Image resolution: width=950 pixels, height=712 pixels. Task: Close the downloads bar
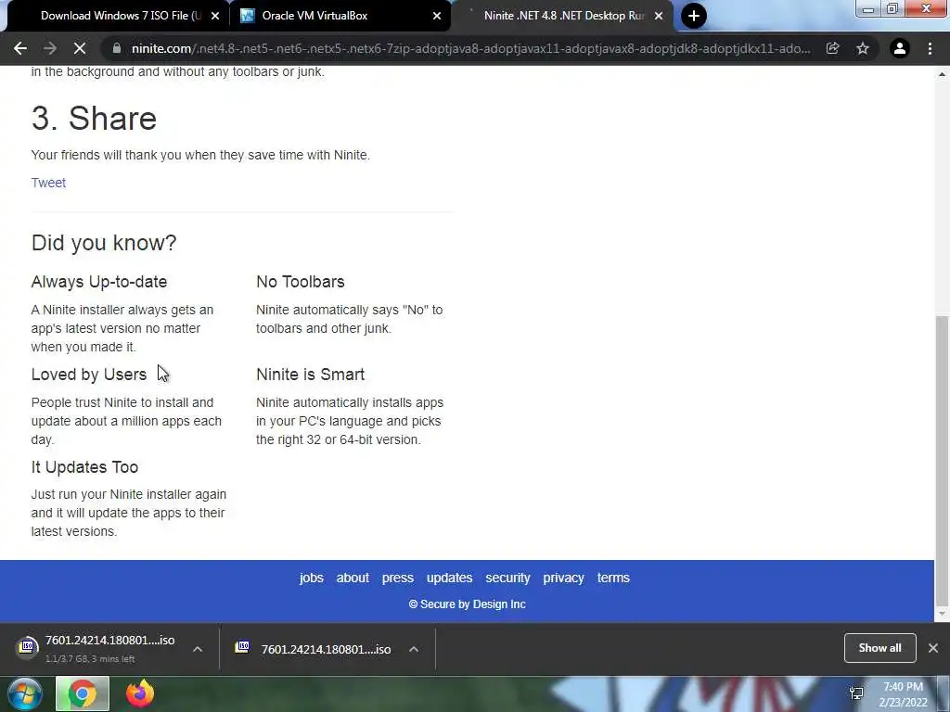933,648
